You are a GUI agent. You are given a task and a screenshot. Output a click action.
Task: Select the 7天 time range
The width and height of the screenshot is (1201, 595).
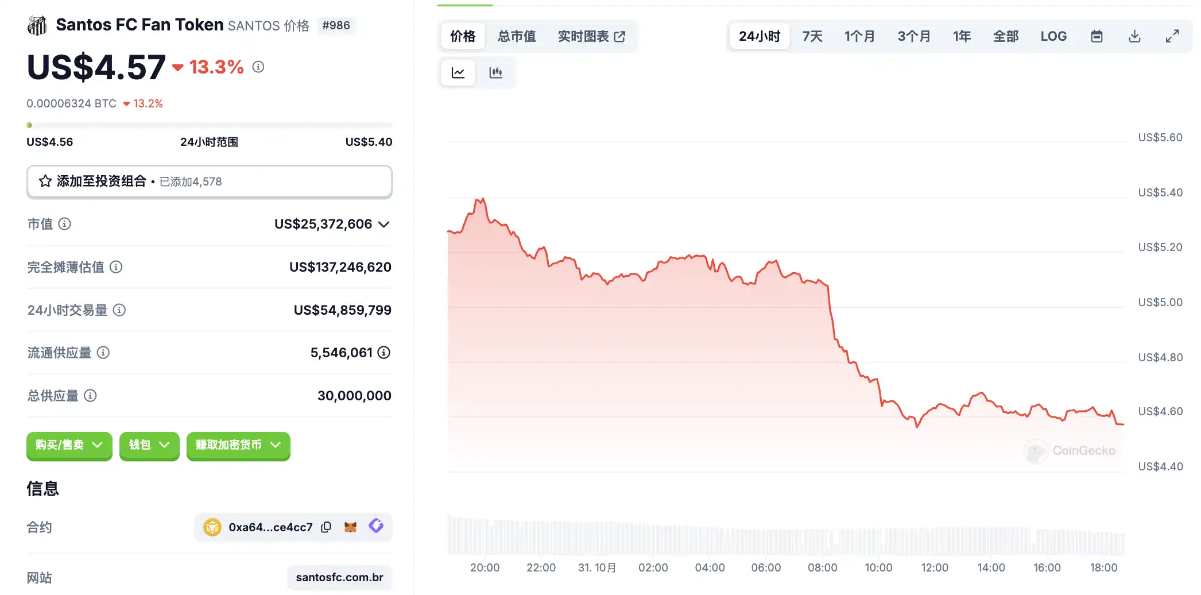tap(812, 37)
